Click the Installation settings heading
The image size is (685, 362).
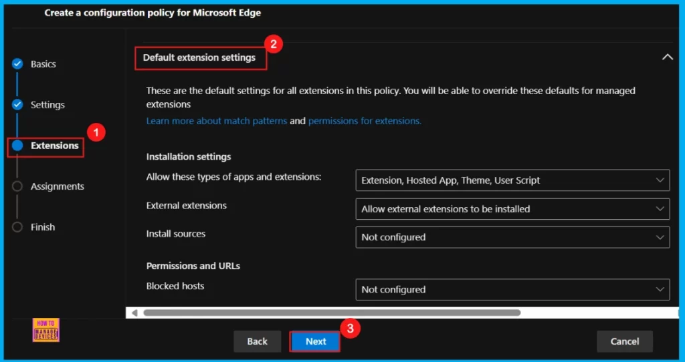(x=189, y=156)
